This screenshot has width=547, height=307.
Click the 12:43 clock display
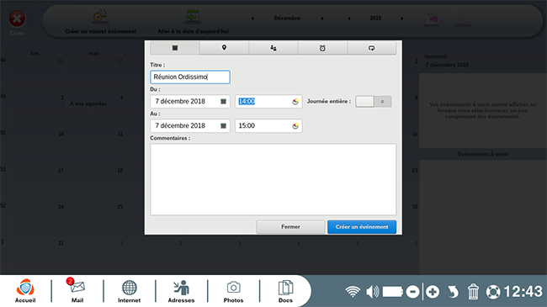pyautogui.click(x=523, y=291)
